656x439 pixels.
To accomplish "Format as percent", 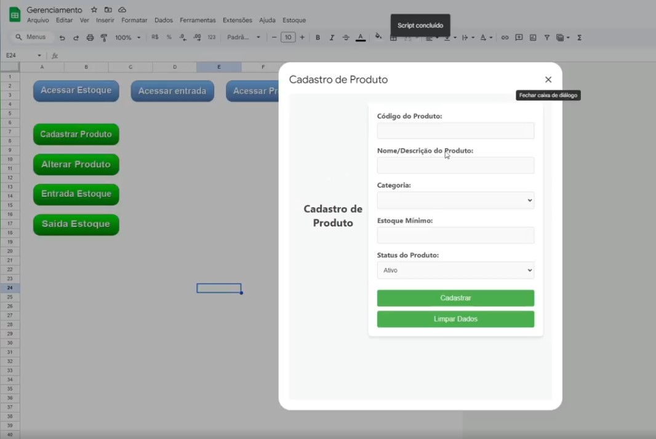I will coord(169,38).
